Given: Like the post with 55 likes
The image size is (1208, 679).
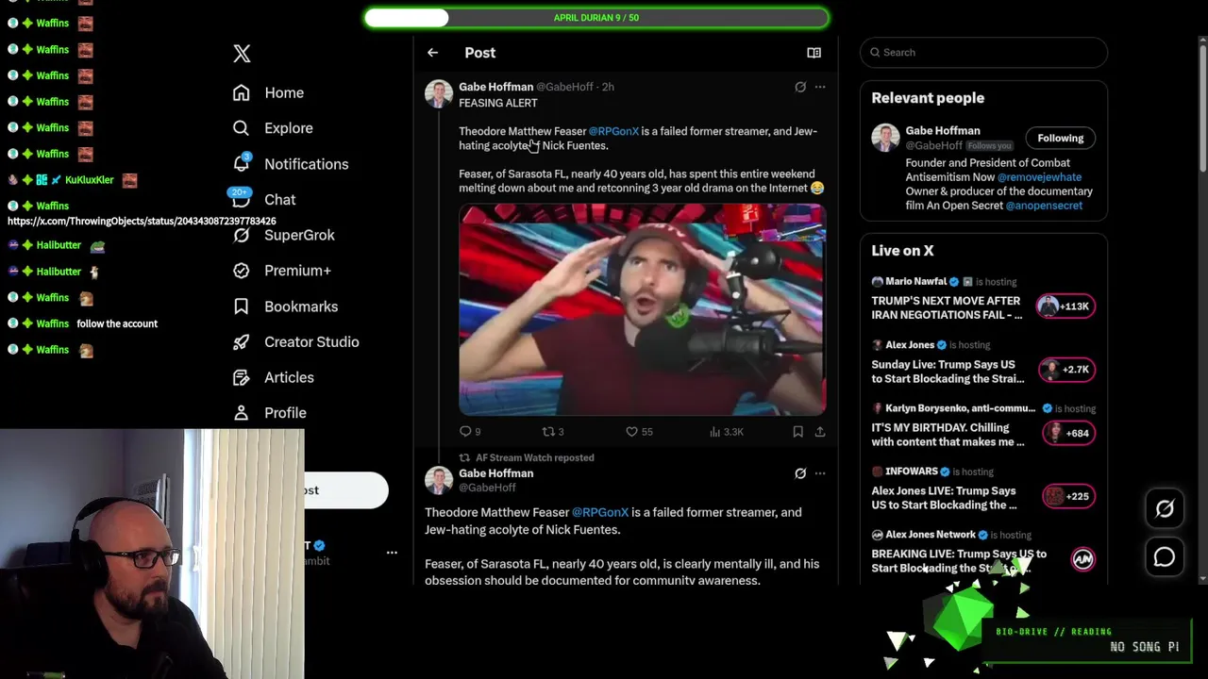Looking at the screenshot, I should tap(639, 431).
